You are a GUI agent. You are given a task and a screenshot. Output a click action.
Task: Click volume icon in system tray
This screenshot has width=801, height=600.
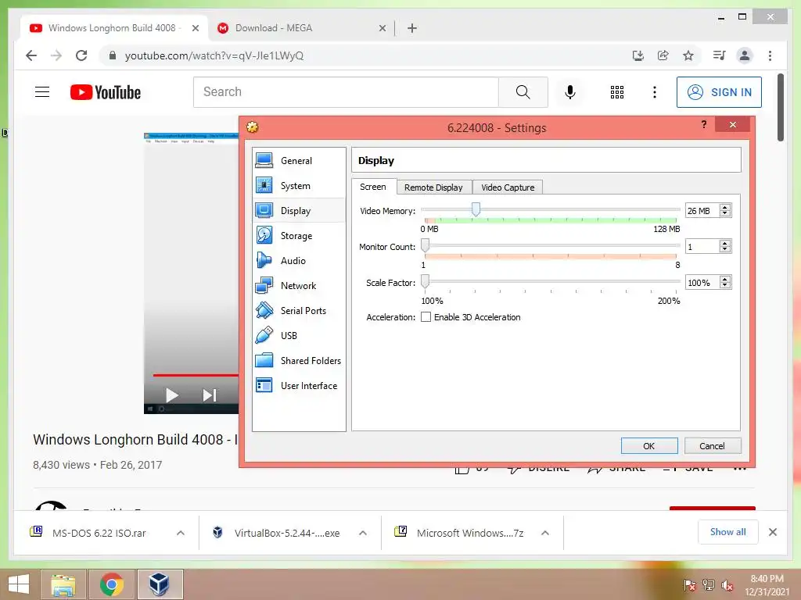(x=727, y=585)
